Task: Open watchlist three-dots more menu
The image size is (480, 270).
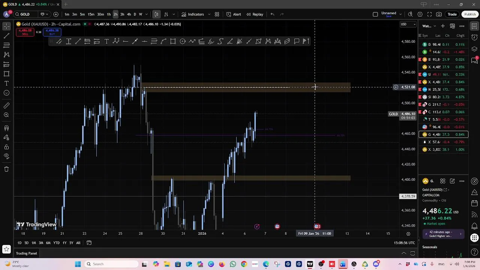Action: click(x=462, y=26)
